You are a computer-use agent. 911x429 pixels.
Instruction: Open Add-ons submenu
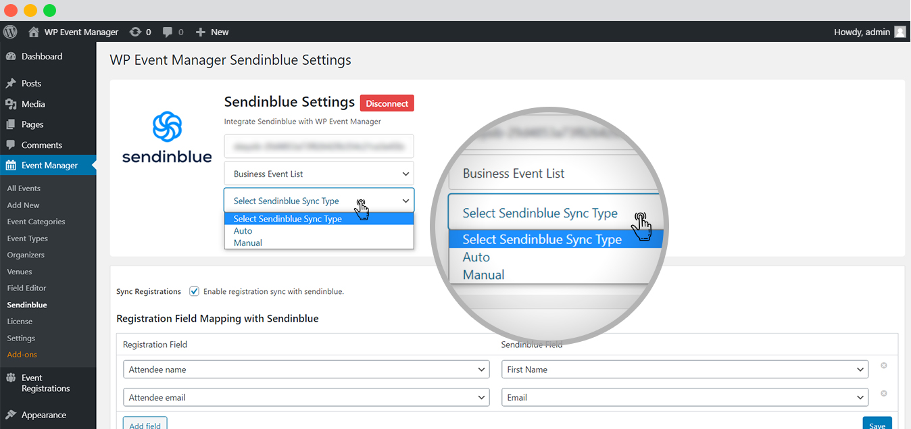(x=22, y=355)
